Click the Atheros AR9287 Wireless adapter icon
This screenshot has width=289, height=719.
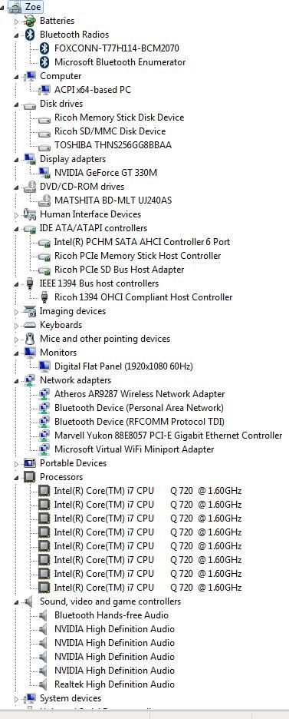[44, 394]
